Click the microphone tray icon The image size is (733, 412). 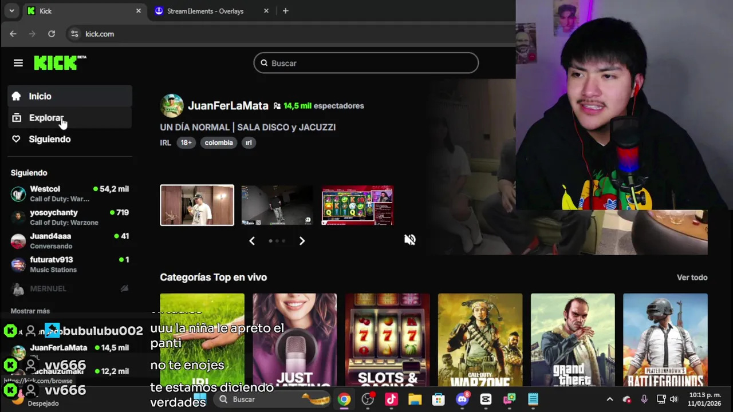pyautogui.click(x=644, y=399)
